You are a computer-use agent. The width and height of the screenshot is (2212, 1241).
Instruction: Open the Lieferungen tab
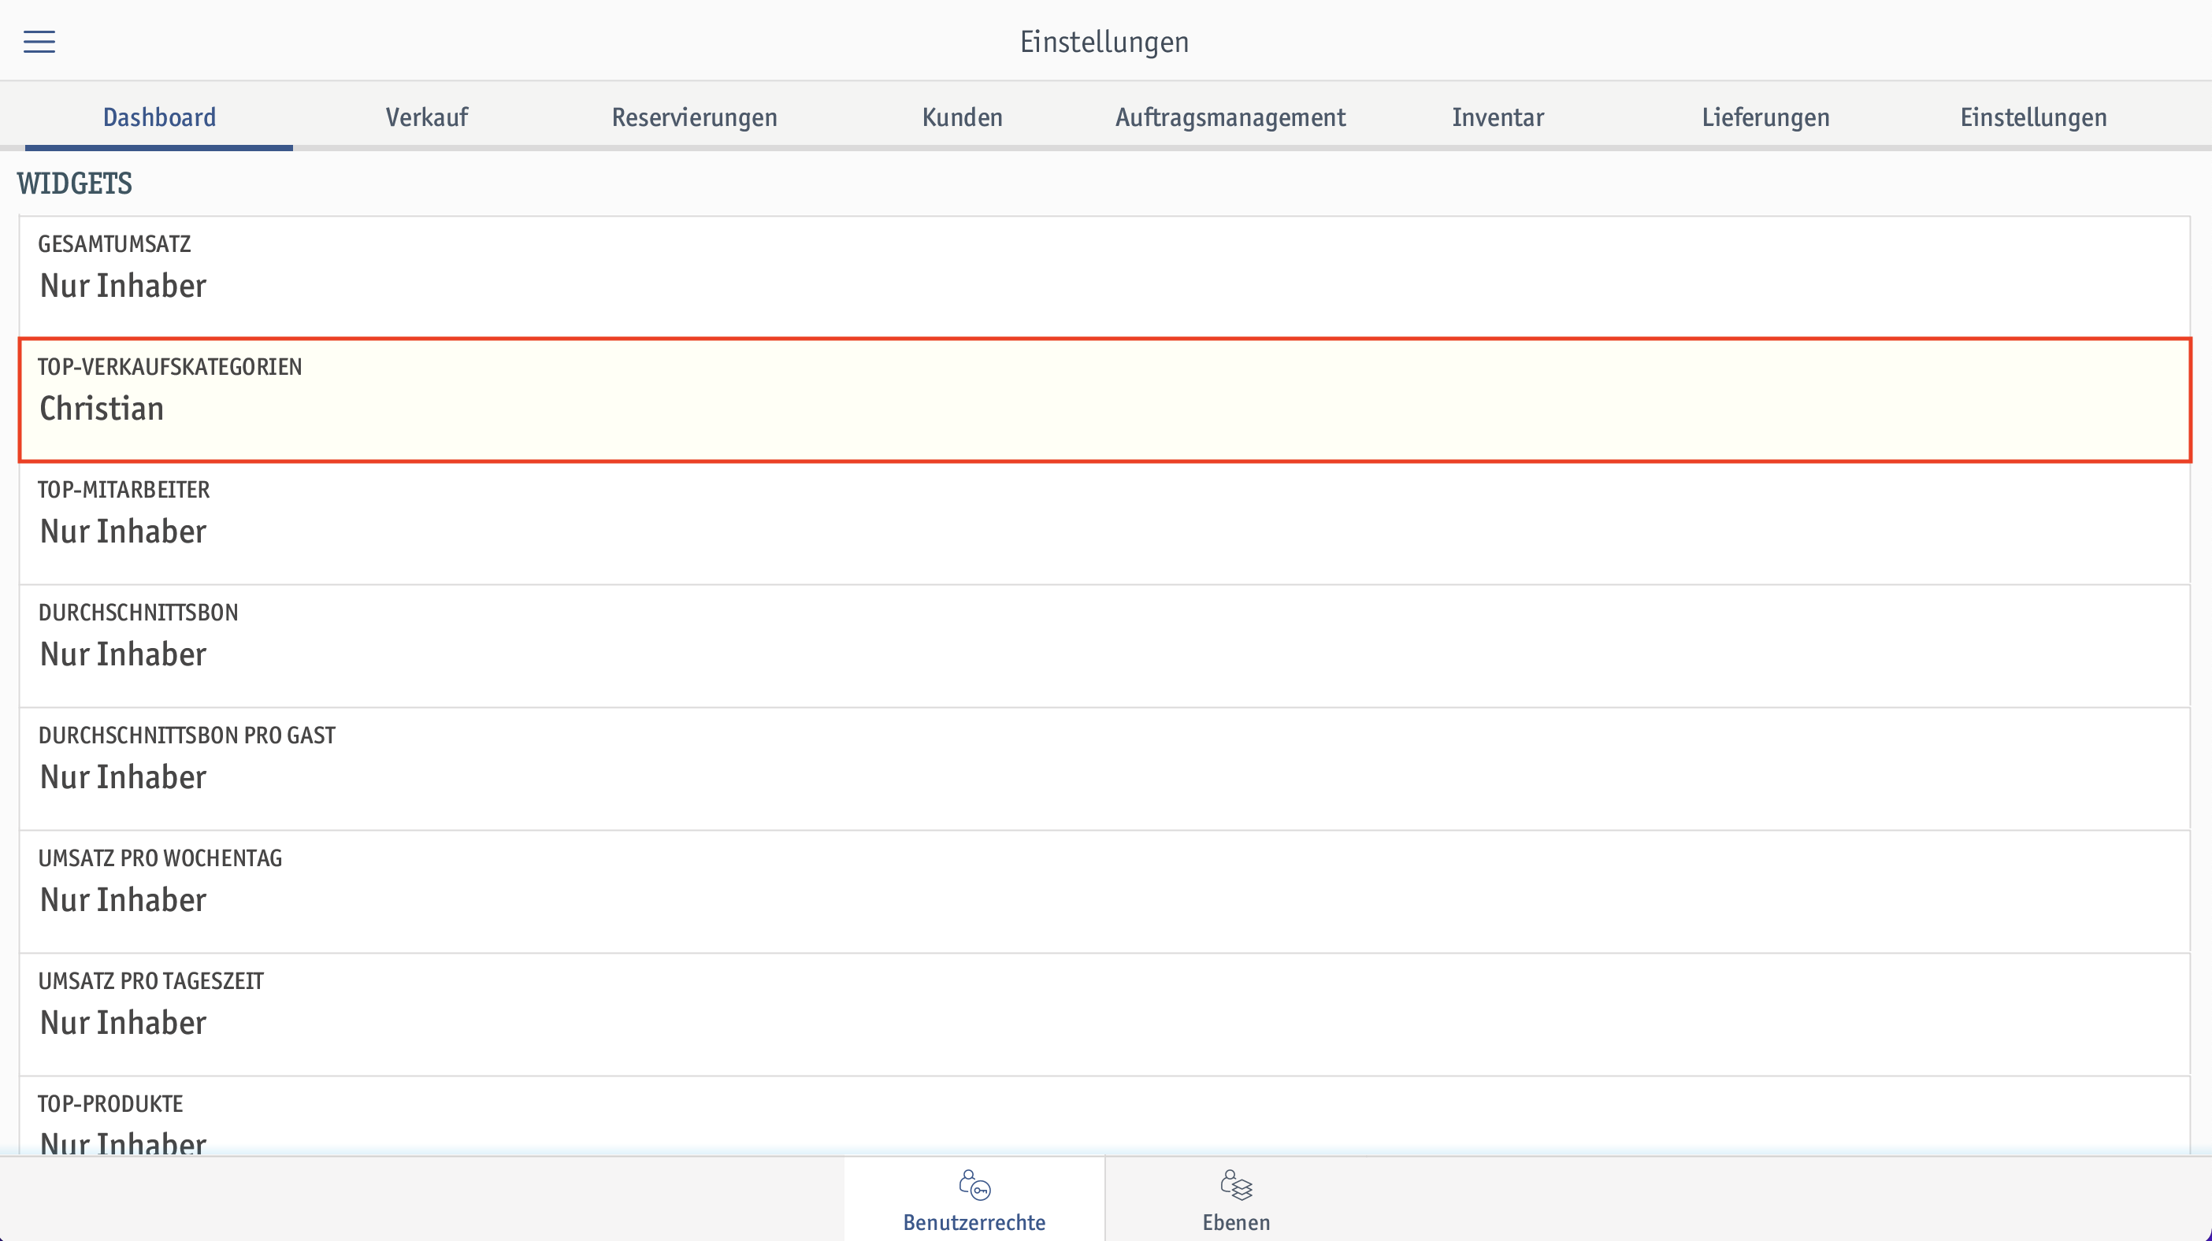click(x=1766, y=117)
